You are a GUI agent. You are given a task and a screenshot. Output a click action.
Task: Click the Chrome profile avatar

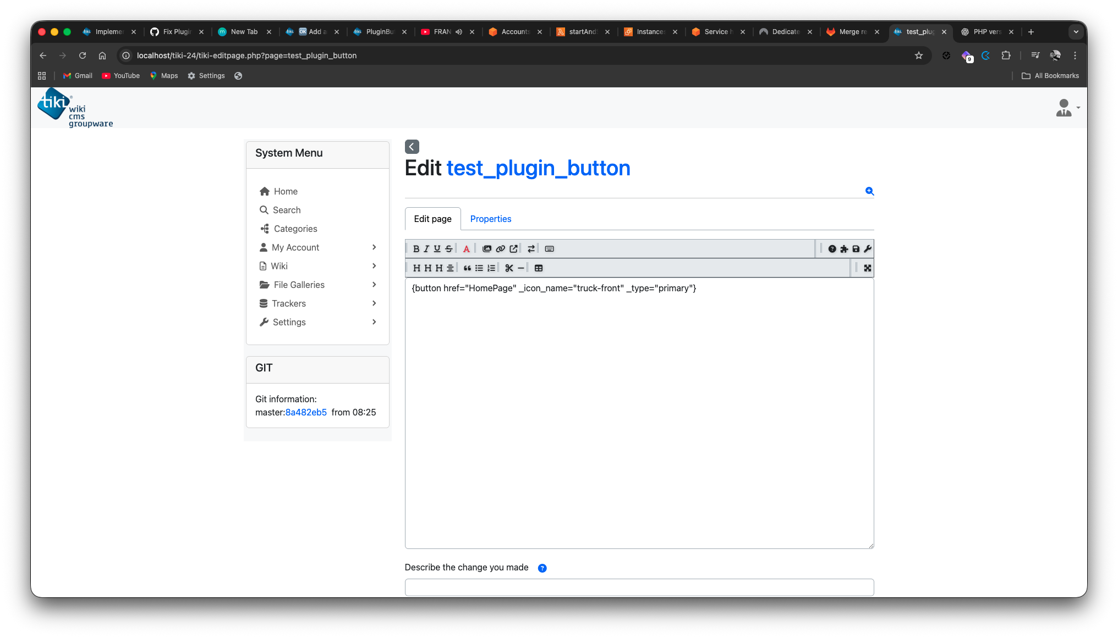coord(1055,56)
